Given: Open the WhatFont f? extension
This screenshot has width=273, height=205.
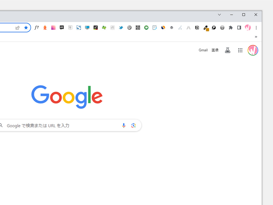Looking at the screenshot, I should pyautogui.click(x=37, y=28).
